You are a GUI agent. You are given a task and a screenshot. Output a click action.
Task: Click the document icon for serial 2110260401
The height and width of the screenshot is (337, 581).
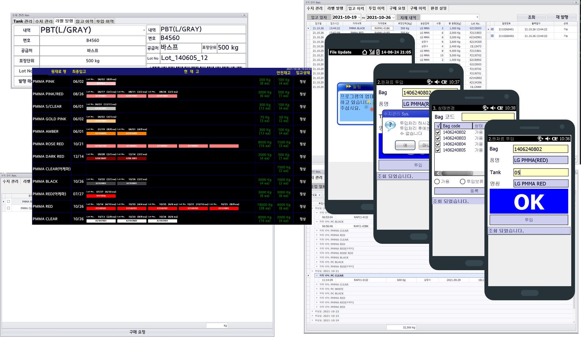point(492,29)
